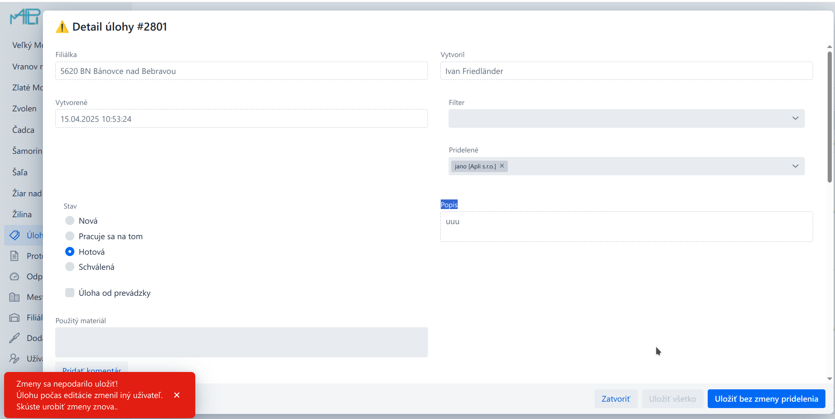This screenshot has height=419, width=835.
Task: Open Čadca in the sidebar
Action: (x=23, y=130)
